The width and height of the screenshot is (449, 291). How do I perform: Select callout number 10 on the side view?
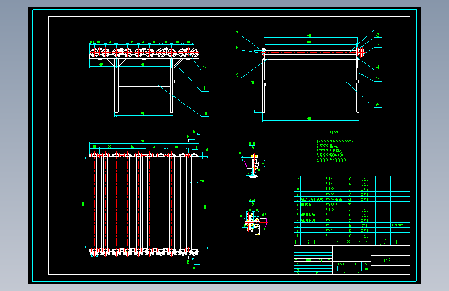tap(205, 114)
